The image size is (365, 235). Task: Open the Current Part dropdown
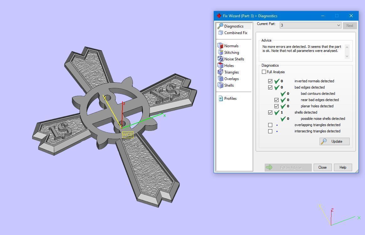310,25
